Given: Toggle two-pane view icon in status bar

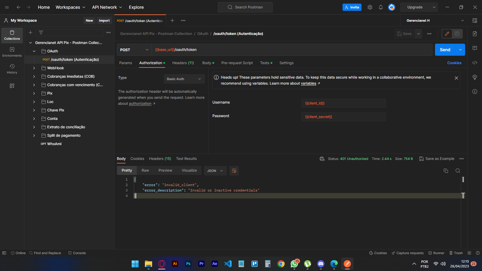Looking at the screenshot, I should point(469,253).
